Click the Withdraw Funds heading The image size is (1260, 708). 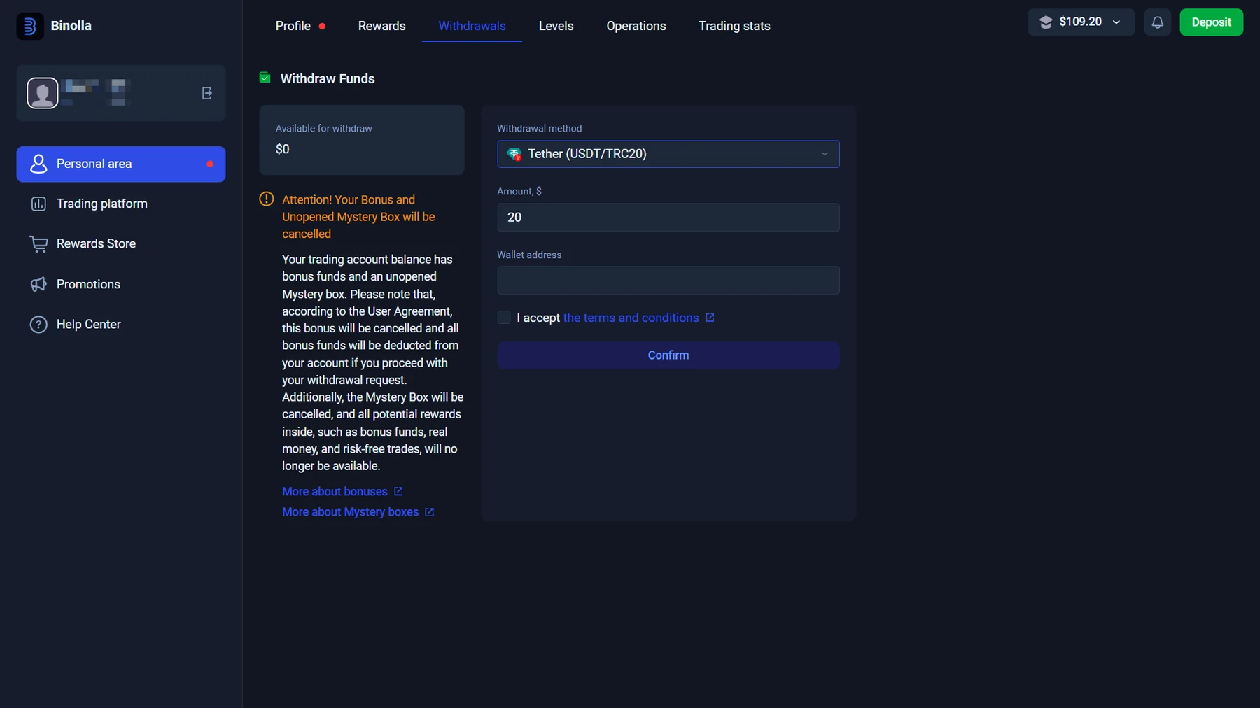[328, 79]
